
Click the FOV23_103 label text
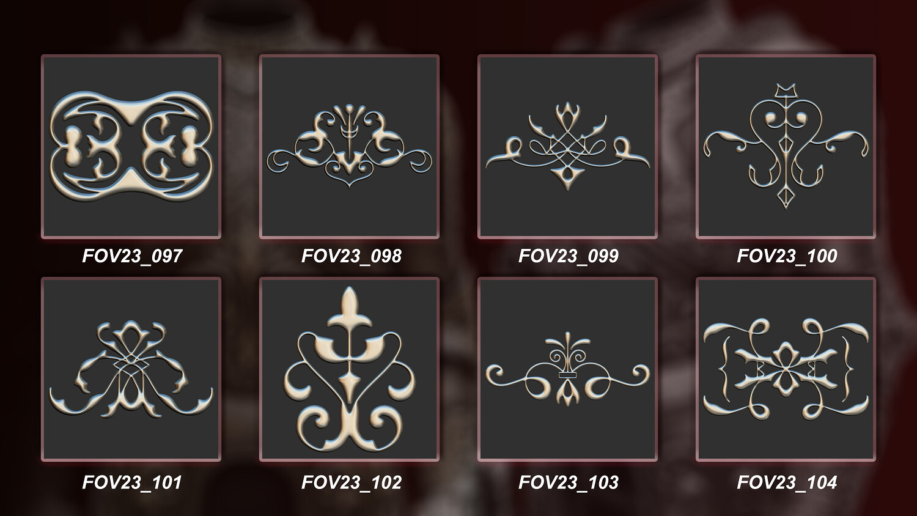click(569, 482)
